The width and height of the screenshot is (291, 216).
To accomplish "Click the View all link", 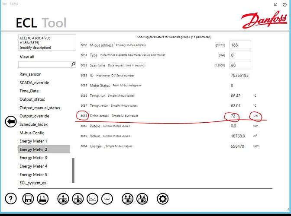I will click(x=27, y=57).
